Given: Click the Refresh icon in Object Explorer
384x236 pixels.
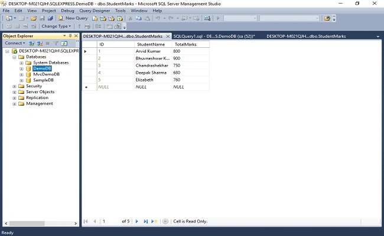Looking at the screenshot, I should (64, 43).
